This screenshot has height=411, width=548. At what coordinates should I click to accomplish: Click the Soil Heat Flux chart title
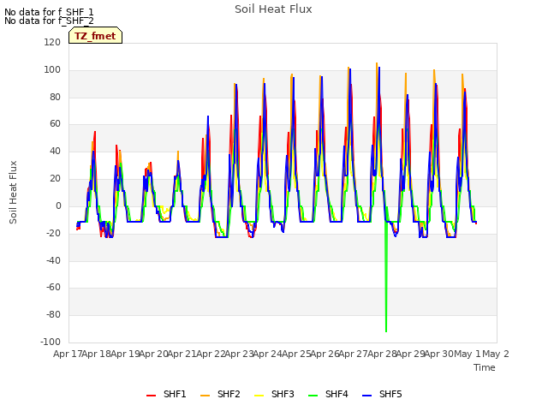click(x=273, y=9)
